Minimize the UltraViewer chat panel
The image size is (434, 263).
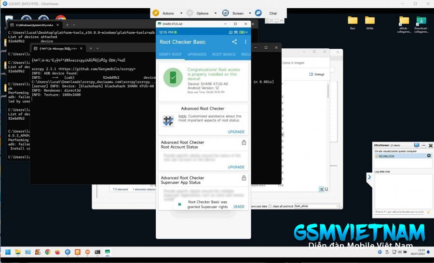[424, 145]
